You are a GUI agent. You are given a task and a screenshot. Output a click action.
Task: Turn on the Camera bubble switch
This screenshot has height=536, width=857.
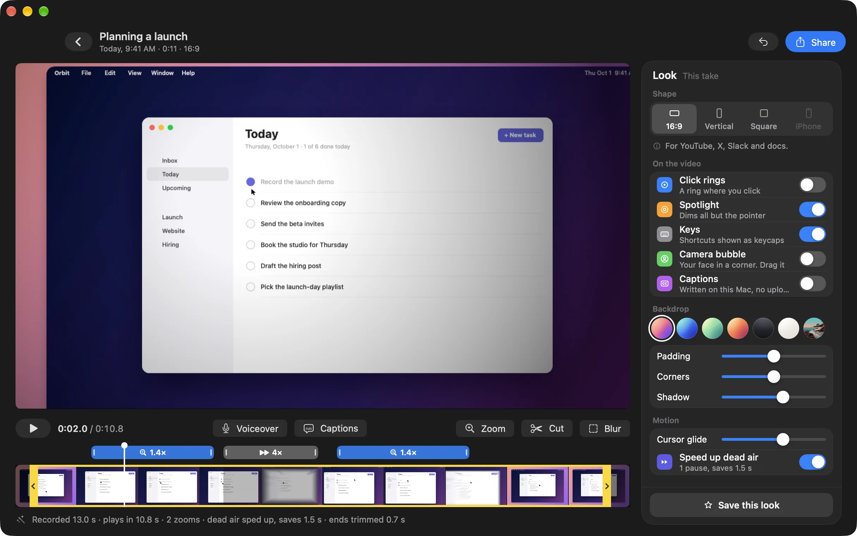pos(812,259)
